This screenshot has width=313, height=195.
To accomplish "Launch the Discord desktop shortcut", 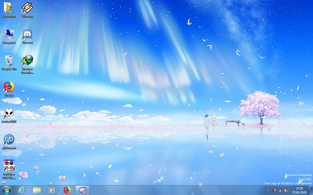I will (x=27, y=37).
